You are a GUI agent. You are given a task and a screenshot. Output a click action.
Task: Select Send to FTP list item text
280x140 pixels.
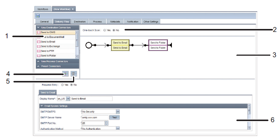(47, 51)
